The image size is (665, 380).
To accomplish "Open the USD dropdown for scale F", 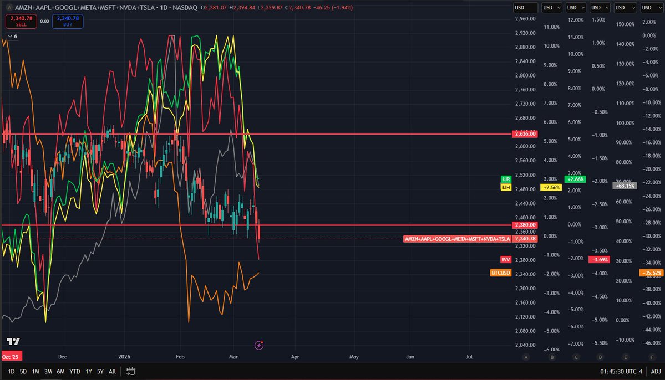I will pyautogui.click(x=652, y=8).
